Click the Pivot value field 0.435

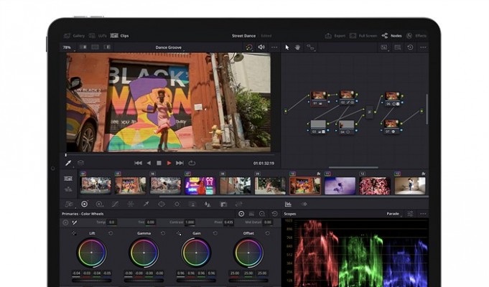(228, 222)
